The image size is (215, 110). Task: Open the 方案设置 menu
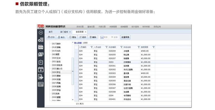tap(102, 27)
